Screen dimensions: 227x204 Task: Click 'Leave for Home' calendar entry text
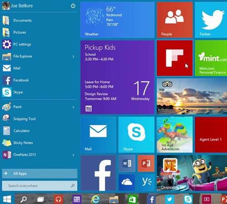coord(97,82)
